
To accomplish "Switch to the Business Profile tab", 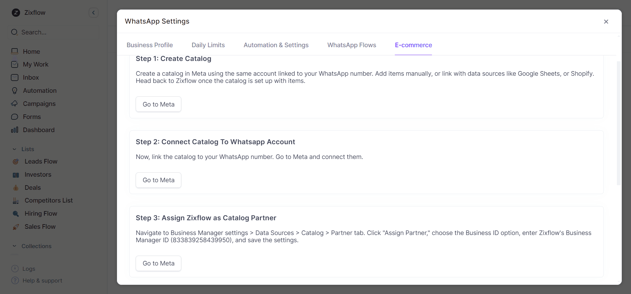I will click(x=150, y=45).
